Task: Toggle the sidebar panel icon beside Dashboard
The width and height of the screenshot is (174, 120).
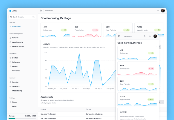Action: click(40, 11)
